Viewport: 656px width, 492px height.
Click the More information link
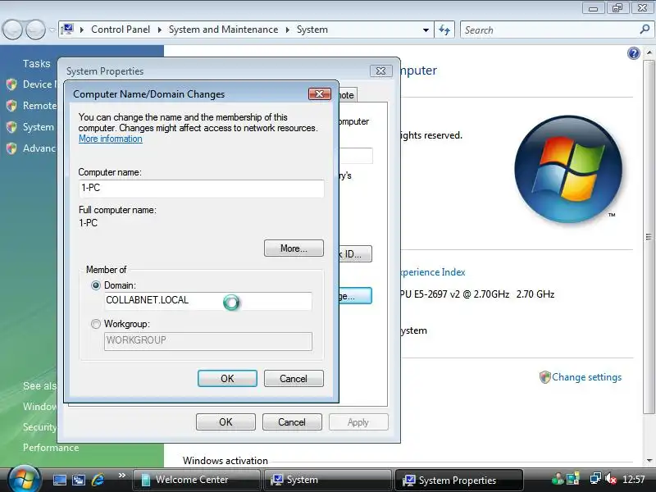coord(111,139)
